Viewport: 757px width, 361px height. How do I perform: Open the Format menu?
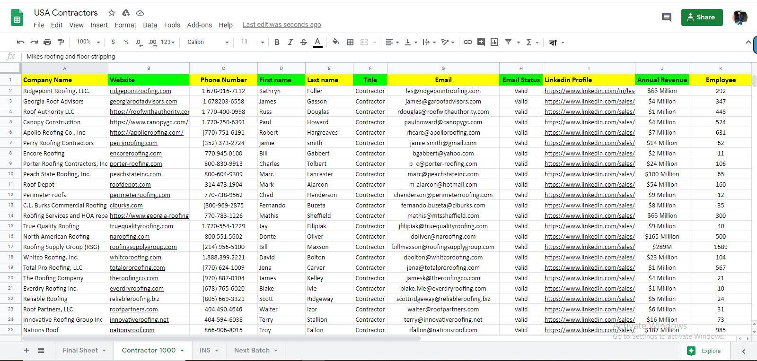tap(125, 25)
